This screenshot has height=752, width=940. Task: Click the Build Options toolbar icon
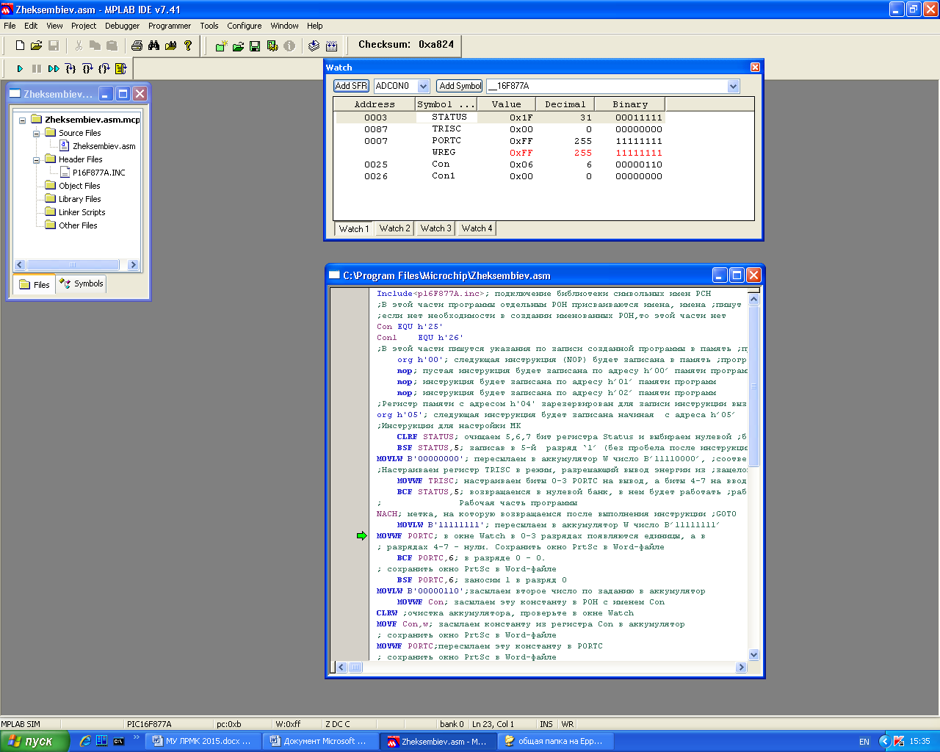pos(272,46)
